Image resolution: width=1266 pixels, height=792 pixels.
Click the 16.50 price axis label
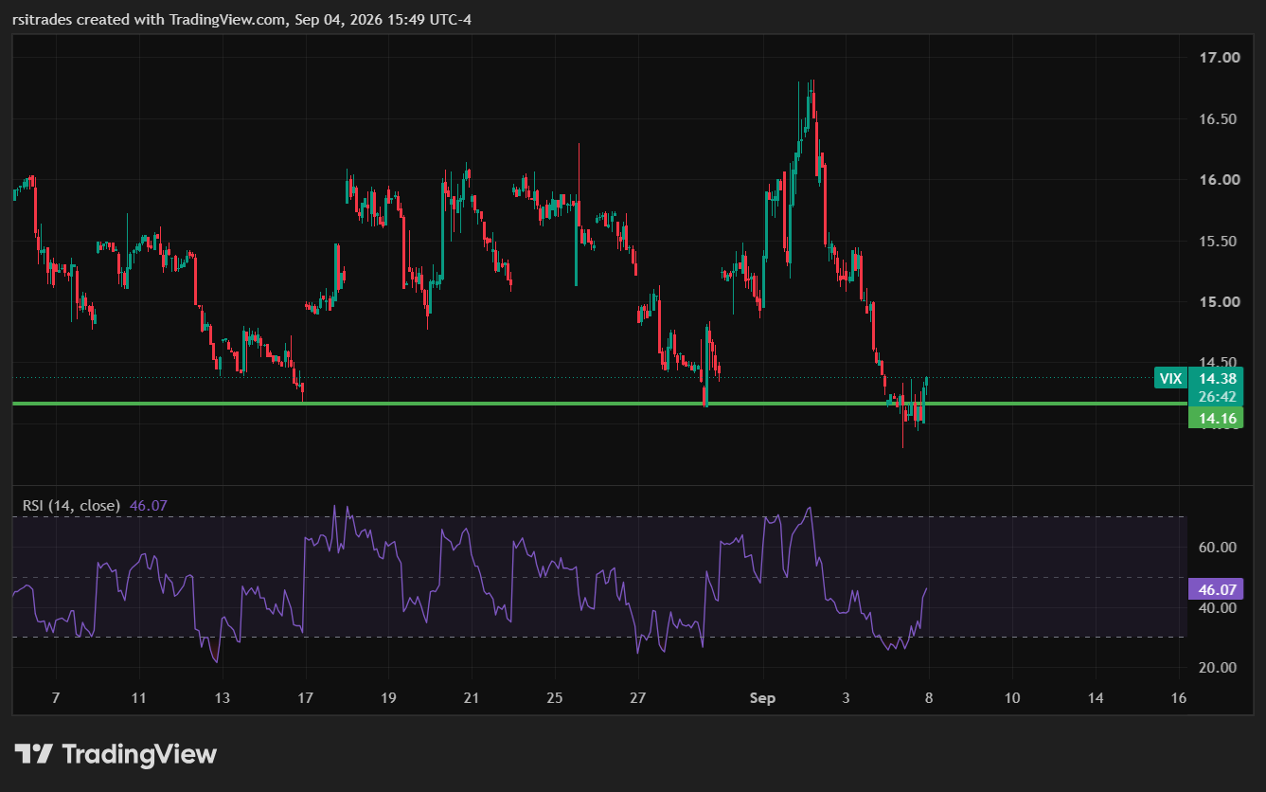point(1220,119)
